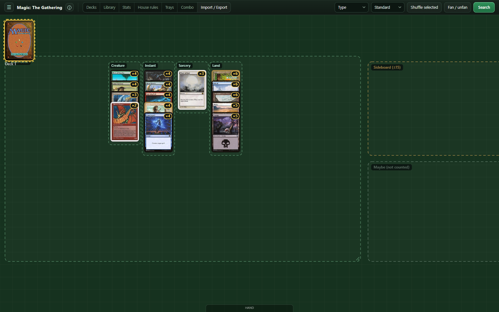The image size is (499, 312).
Task: Click the x6 count badge on Island
Action: tap(235, 84)
